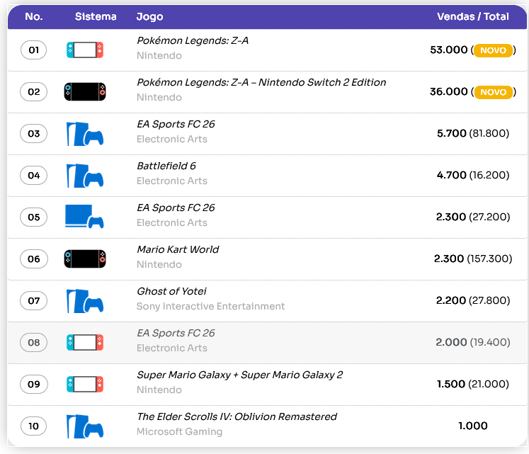Image resolution: width=529 pixels, height=454 pixels.
Task: Click the sales value '2.200 (27.800)'
Action: tap(473, 300)
